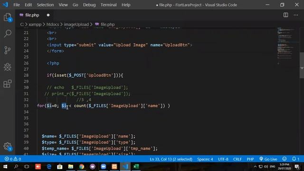Viewport: 304px width, 171px height.
Task: Change language mode via PHP
Action: 250,159
